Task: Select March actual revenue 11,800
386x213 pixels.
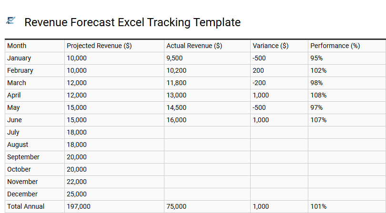Action: click(x=176, y=83)
